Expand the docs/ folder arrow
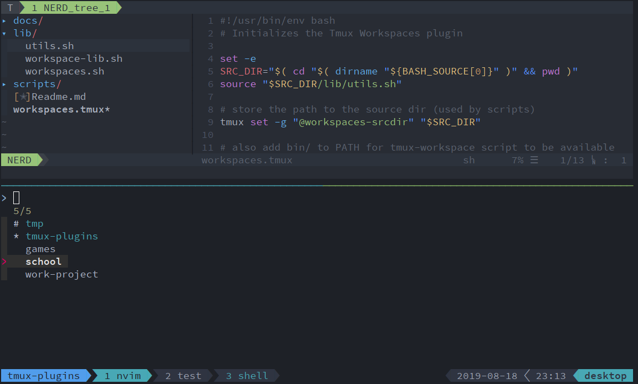The width and height of the screenshot is (638, 384). pyautogui.click(x=4, y=21)
